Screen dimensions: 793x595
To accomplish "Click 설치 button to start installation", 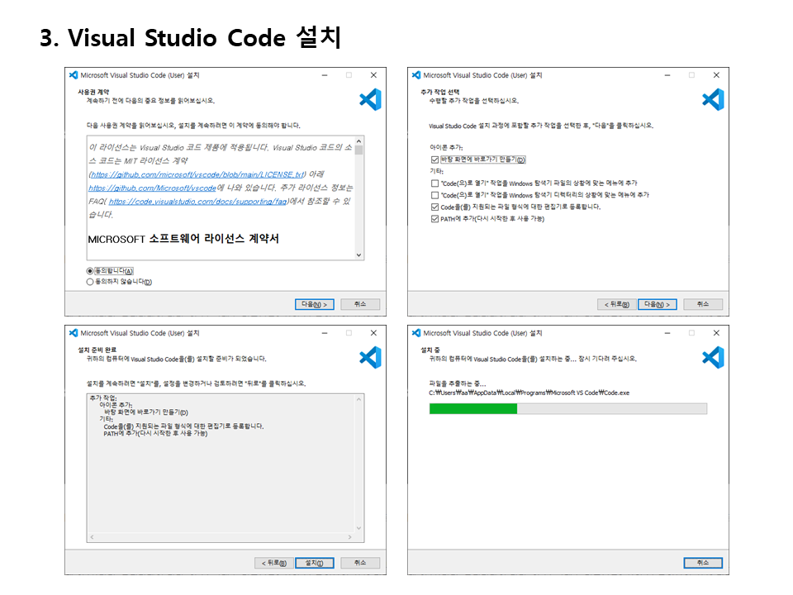I will pos(315,563).
